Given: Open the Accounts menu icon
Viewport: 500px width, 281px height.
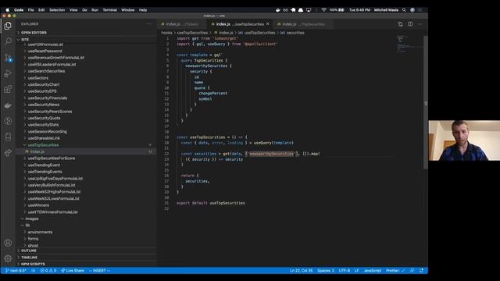Looking at the screenshot, I should click(8, 243).
